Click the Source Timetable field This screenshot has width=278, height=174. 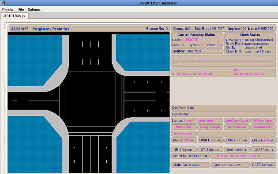click(197, 51)
